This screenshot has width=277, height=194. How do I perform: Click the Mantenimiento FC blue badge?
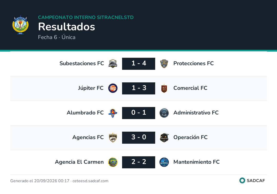(164, 162)
